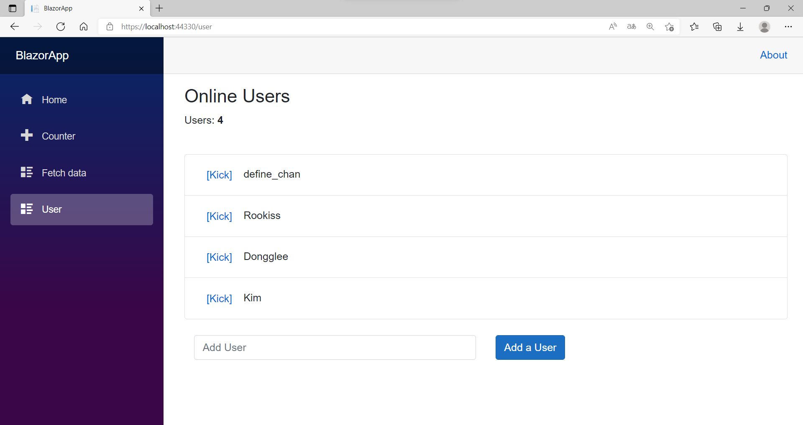Click the zoom magnifier icon in address bar
Viewport: 803px width, 425px height.
tap(650, 27)
